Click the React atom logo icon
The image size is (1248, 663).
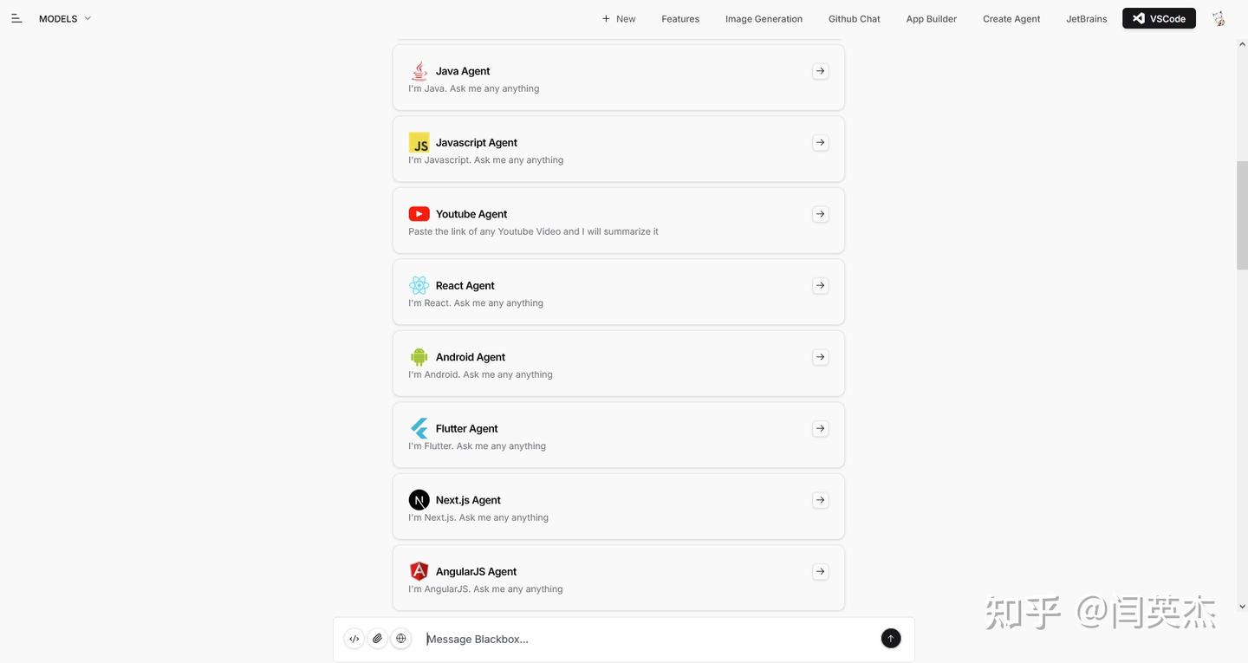pos(419,285)
